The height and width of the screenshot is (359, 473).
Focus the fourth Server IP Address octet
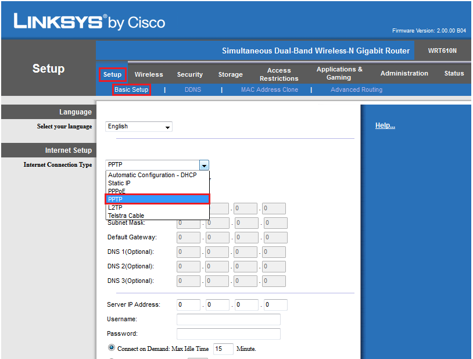pyautogui.click(x=275, y=305)
